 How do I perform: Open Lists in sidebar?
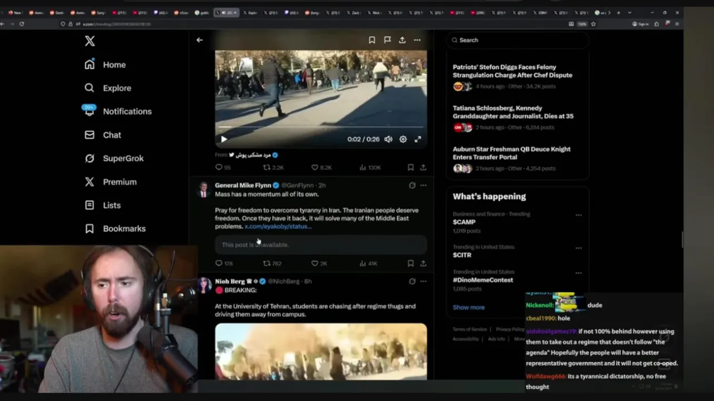pyautogui.click(x=103, y=205)
